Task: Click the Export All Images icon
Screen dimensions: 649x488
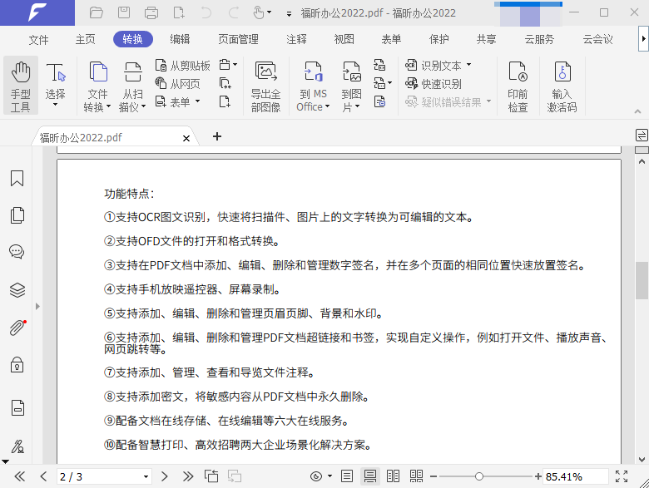Action: point(265,86)
